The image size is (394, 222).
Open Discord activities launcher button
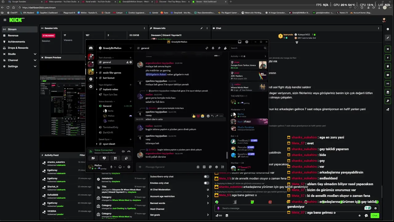(x=115, y=158)
